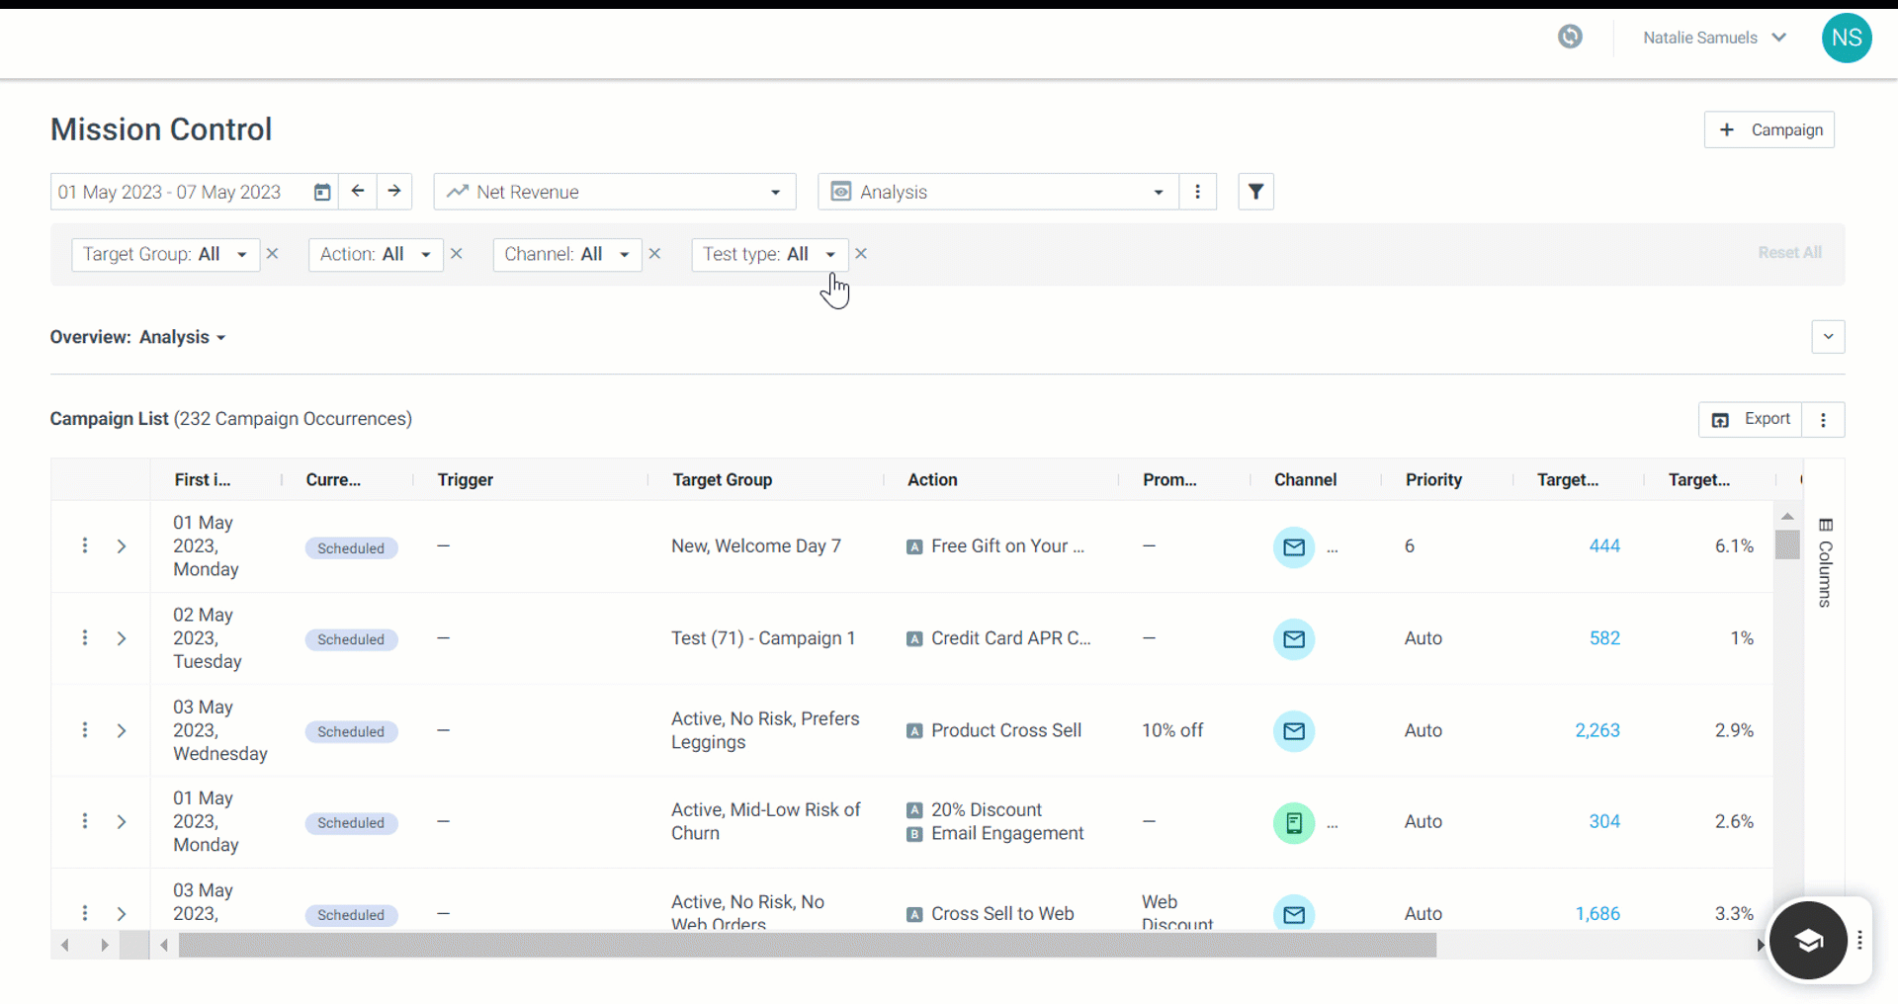
Task: Go to previous date range arrow
Action: [x=358, y=191]
